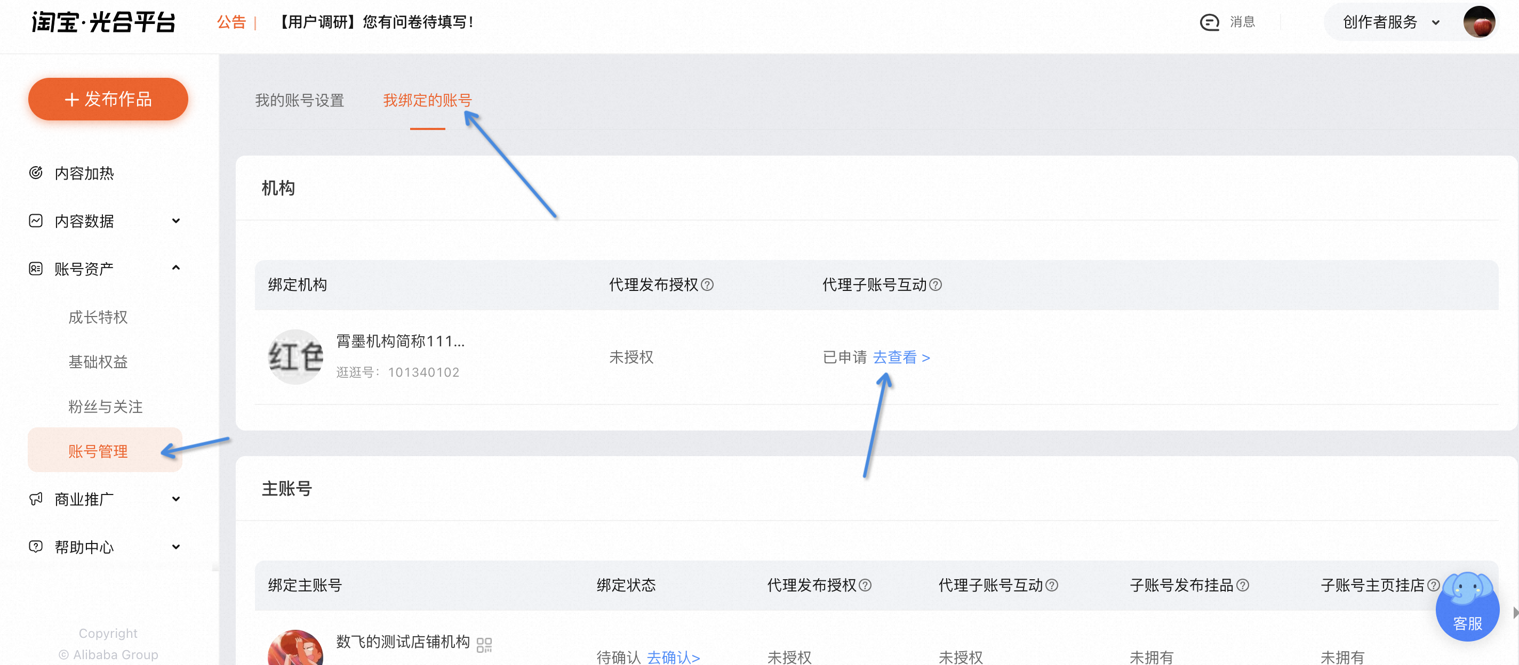
Task: Open the 内容加热 menu item
Action: click(x=84, y=173)
